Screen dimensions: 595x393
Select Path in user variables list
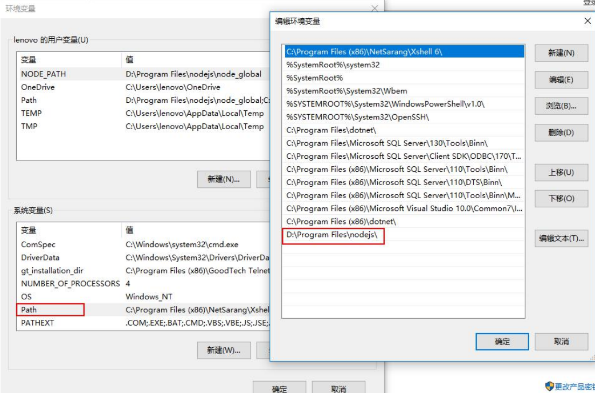(144, 100)
